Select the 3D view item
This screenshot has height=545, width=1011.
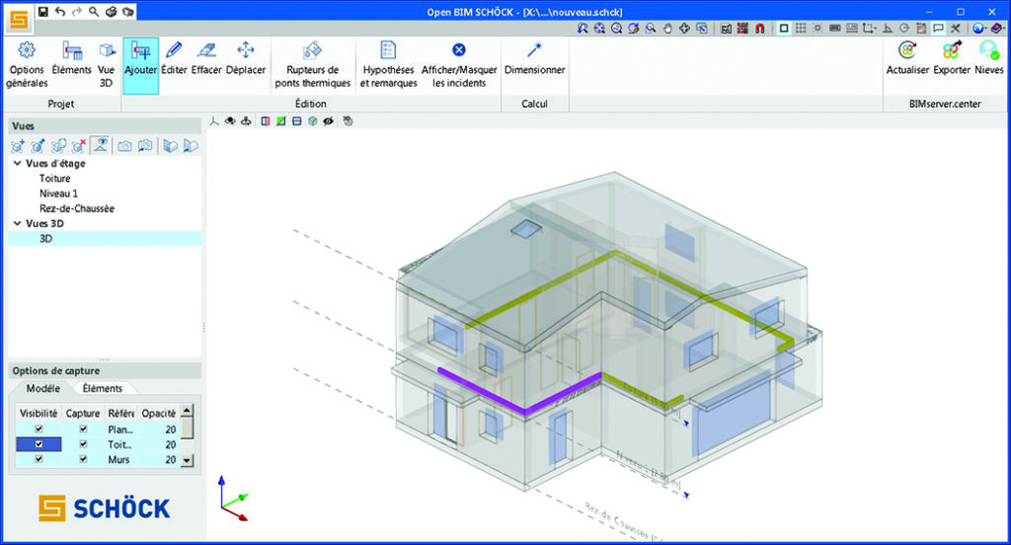[105, 239]
